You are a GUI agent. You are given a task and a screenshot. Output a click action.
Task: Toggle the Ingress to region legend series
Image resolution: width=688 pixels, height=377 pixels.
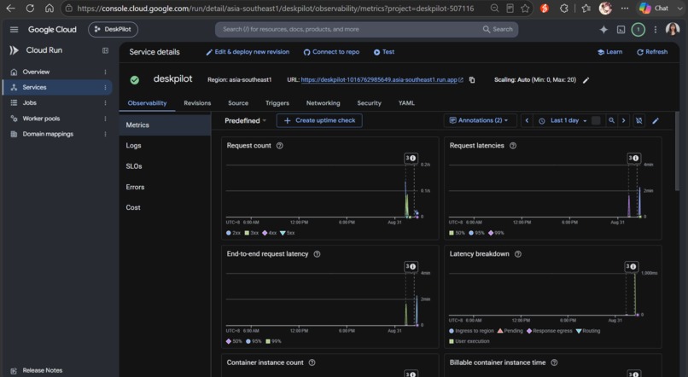click(x=471, y=331)
